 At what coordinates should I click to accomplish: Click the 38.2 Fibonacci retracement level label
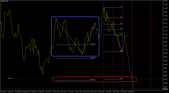(x=121, y=23)
